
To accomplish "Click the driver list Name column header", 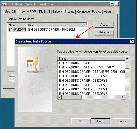I will [91, 58].
